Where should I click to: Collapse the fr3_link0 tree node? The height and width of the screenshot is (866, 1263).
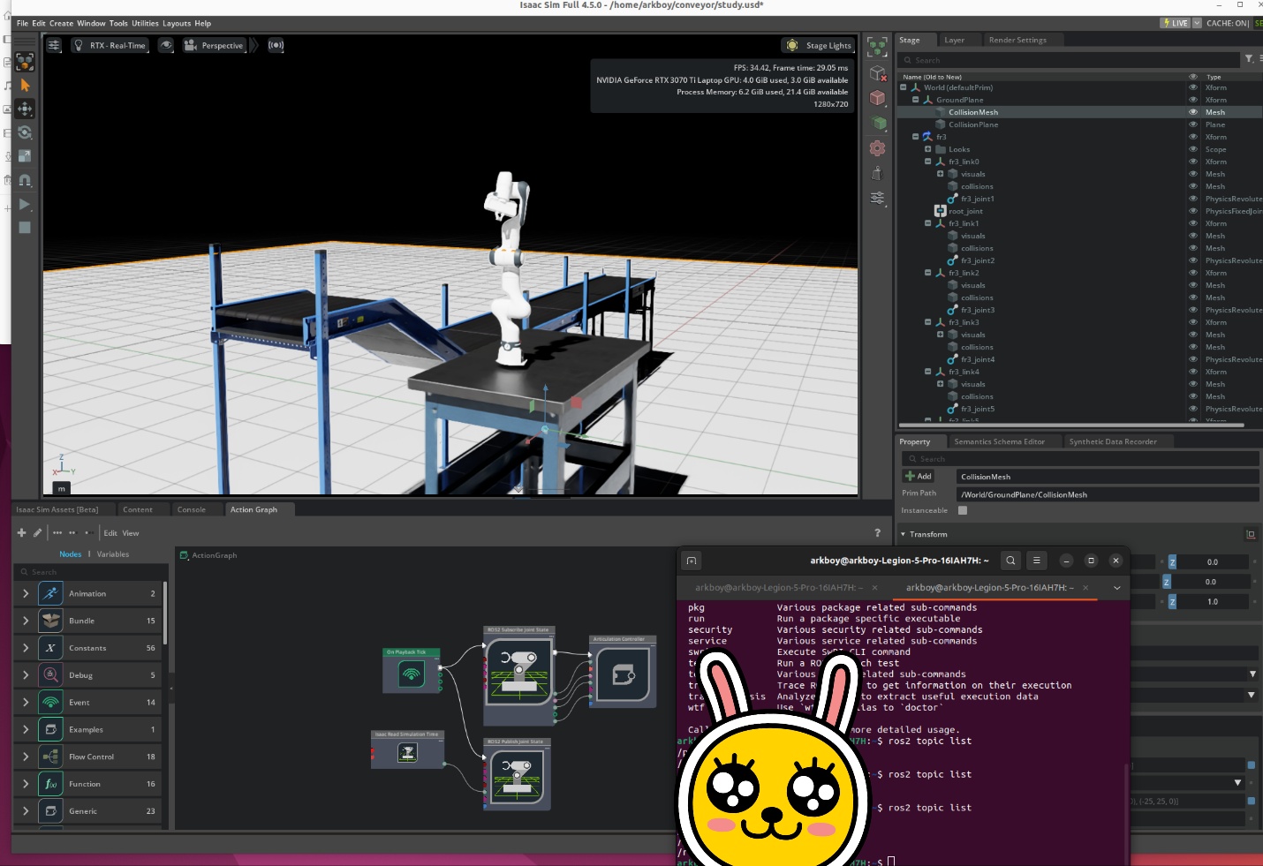coord(928,162)
